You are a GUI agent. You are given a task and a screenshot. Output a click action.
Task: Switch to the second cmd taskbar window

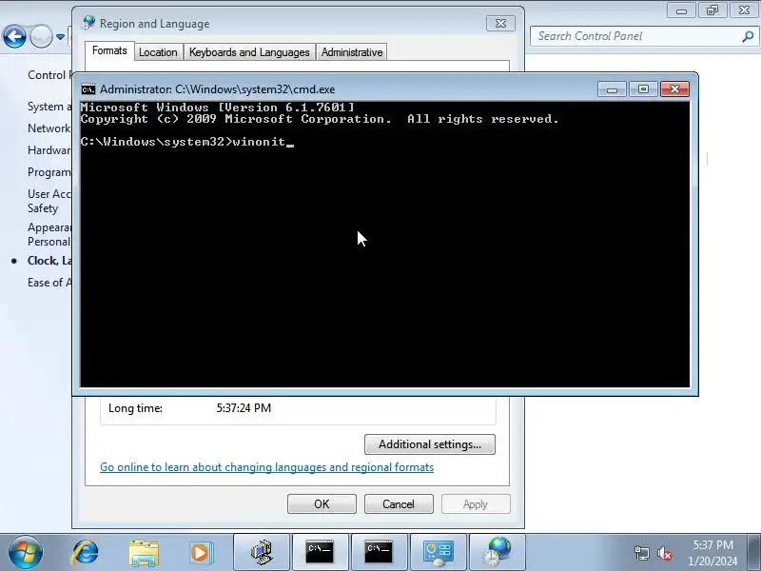[379, 553]
